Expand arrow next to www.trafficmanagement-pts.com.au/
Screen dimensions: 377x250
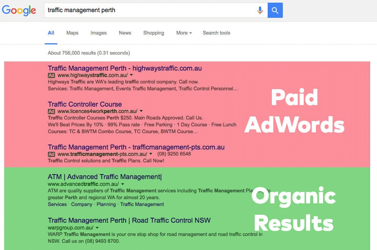click(151, 154)
